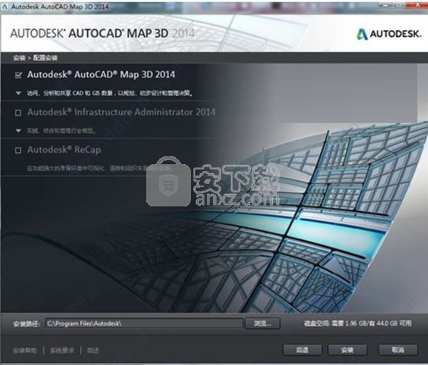Click the 安装 breadcrumb item

tap(19, 58)
